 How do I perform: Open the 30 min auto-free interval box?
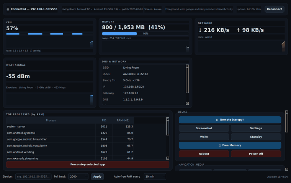tap(155, 176)
